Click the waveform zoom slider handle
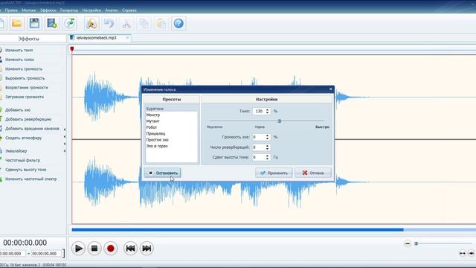 point(416,243)
